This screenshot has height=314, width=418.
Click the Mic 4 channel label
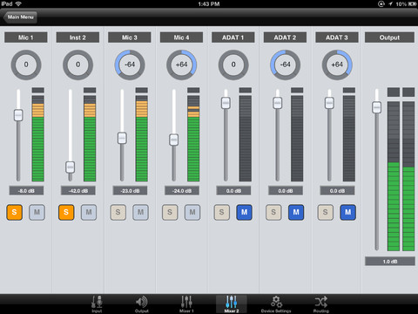click(181, 38)
